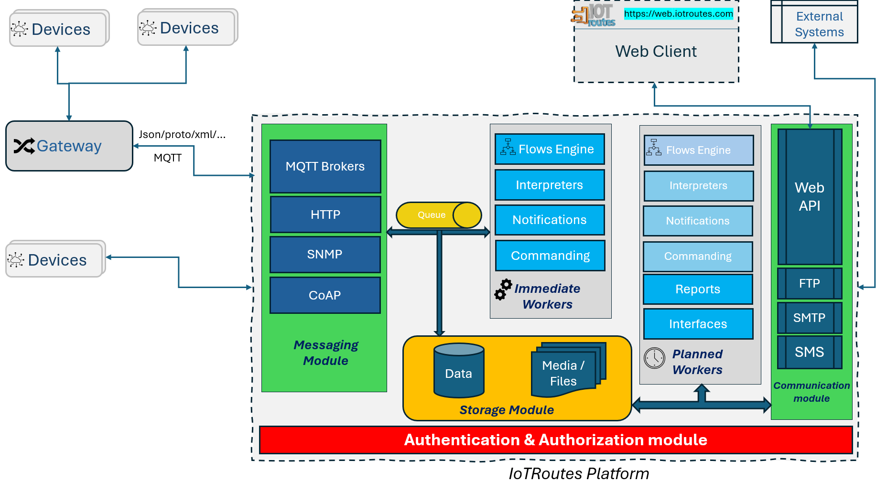Click the gears icon beside Immediate Workers

[503, 290]
